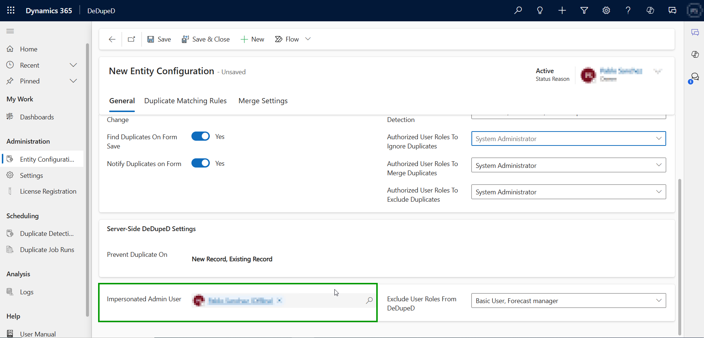The width and height of the screenshot is (704, 338).
Task: Click the search magnifier in top bar
Action: tap(518, 10)
